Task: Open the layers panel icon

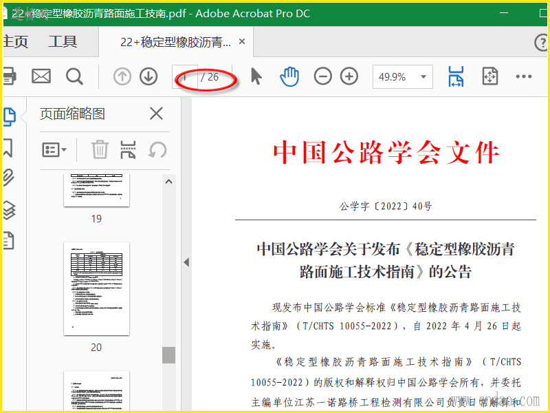Action: [9, 210]
